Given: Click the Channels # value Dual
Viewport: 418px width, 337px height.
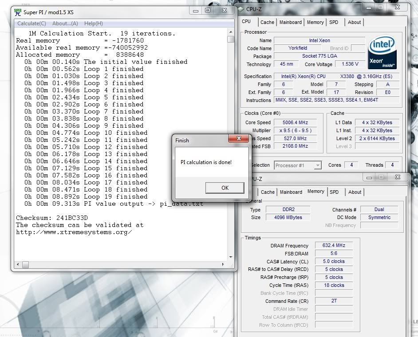Looking at the screenshot, I should 379,210.
